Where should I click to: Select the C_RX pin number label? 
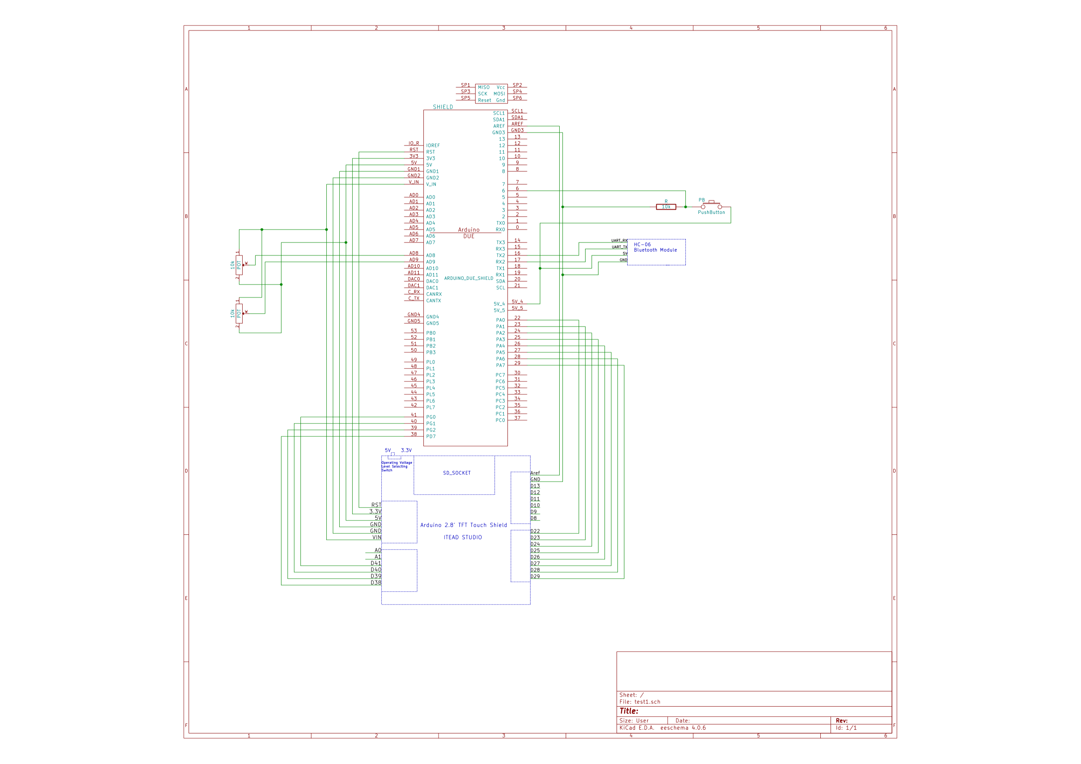pos(413,292)
